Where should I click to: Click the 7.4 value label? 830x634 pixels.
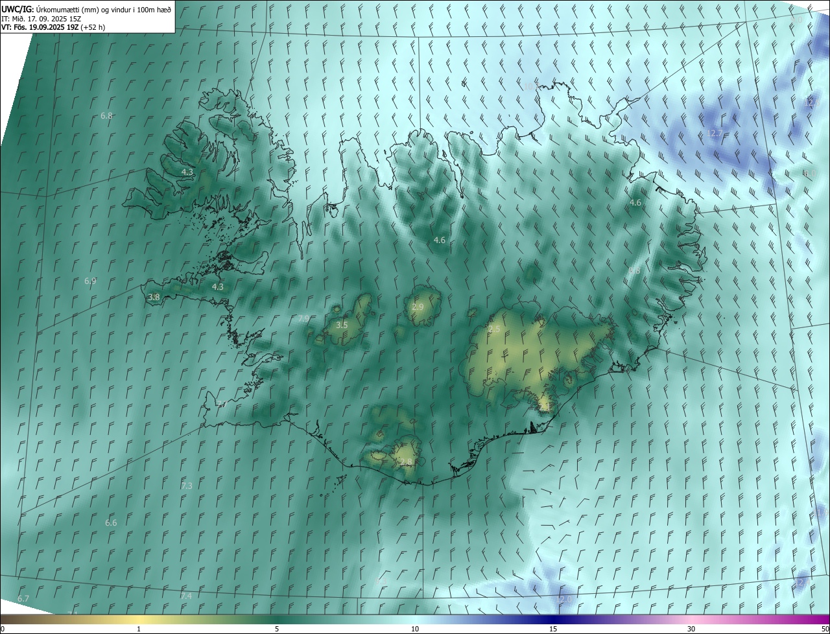tap(186, 596)
